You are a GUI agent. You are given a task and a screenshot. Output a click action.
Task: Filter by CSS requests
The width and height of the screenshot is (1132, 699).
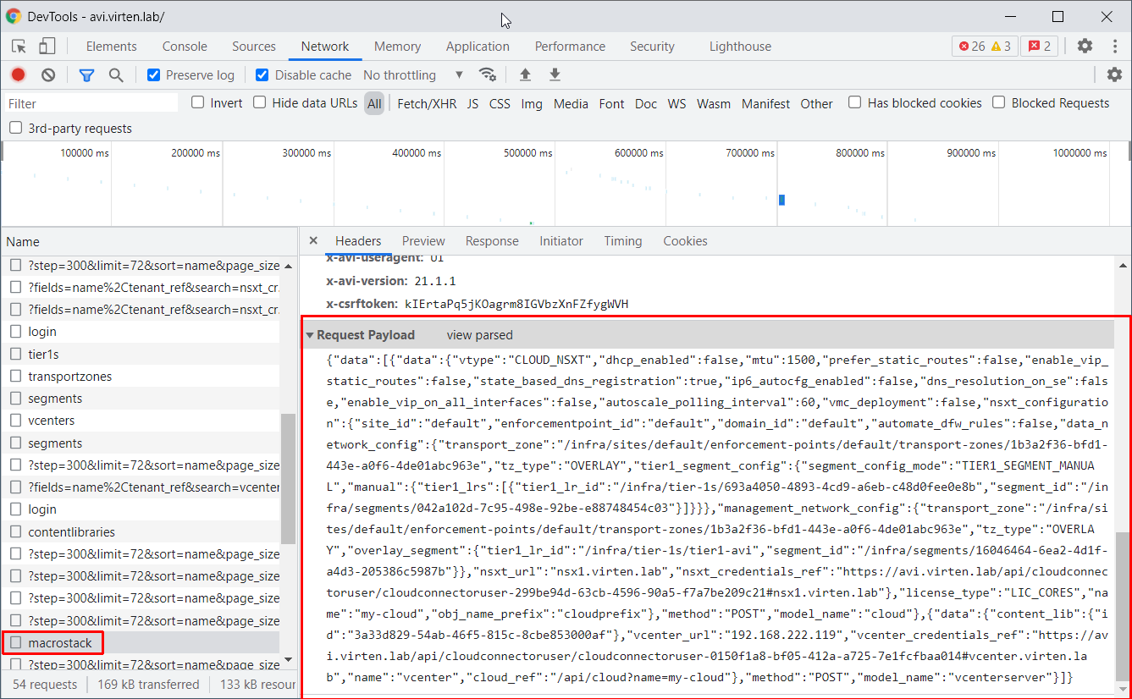(500, 103)
